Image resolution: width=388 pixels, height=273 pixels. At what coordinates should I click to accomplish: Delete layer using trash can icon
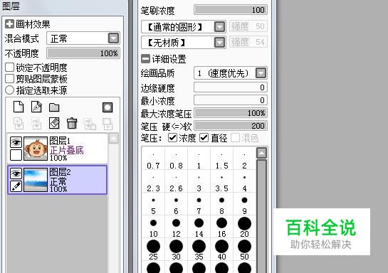(72, 123)
